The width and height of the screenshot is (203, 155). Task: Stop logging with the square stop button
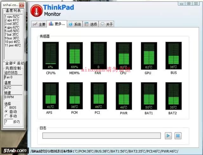[178, 136]
